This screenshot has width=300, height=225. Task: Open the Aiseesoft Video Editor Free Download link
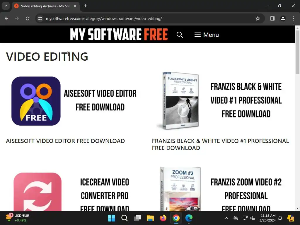coord(65,141)
